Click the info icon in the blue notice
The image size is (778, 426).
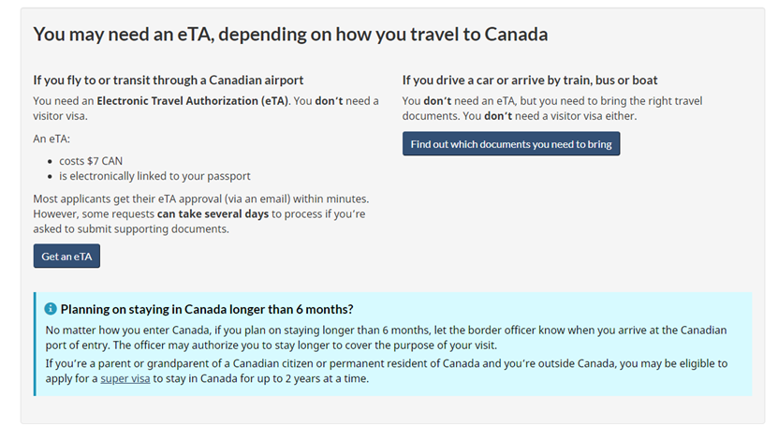point(51,308)
